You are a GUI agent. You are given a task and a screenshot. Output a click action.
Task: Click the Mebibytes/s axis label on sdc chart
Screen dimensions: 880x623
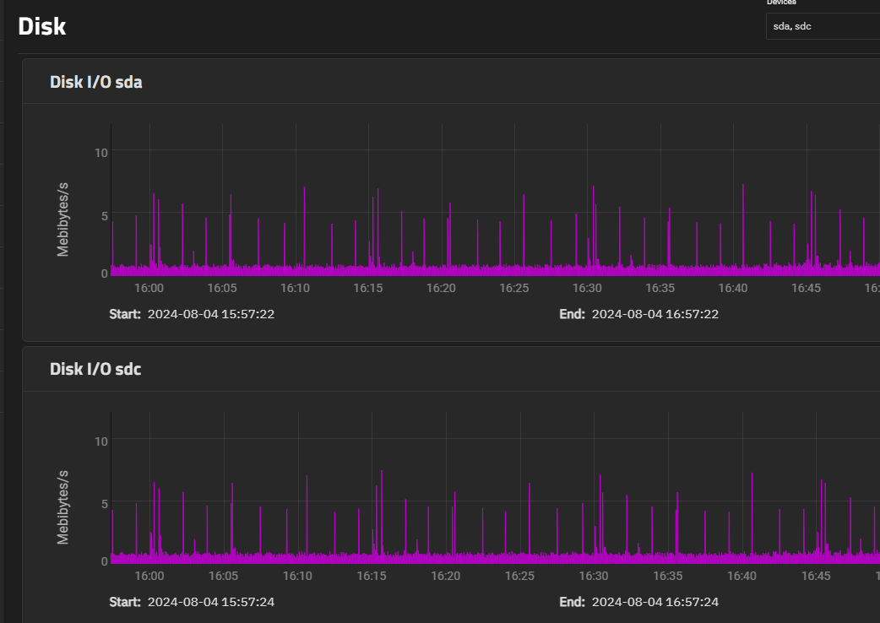coord(62,507)
